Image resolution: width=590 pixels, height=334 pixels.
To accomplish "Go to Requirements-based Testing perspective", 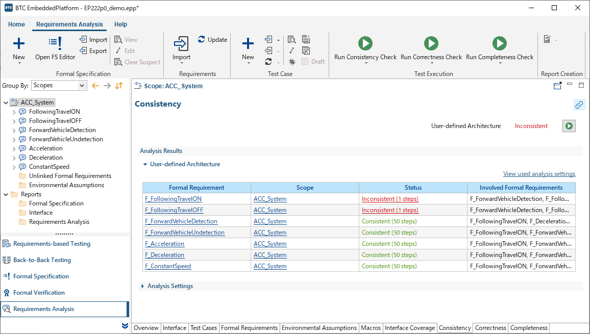I will coord(52,244).
